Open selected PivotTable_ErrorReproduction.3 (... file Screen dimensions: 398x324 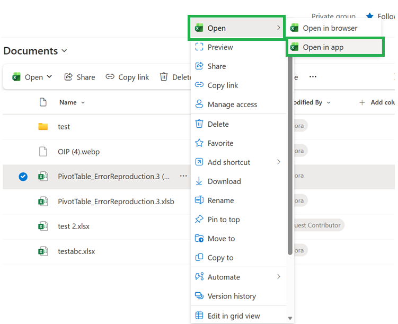[x=113, y=177]
